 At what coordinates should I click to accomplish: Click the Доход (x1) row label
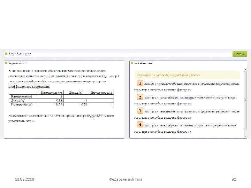[x=18, y=100]
